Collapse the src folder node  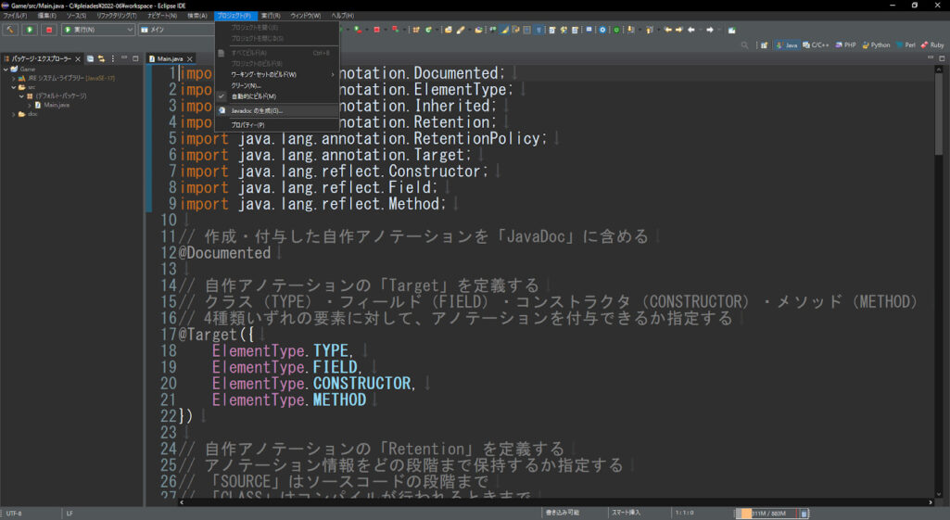click(13, 87)
